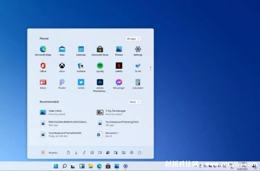Launch Microsoft Edge from the taskbar
The image size is (260, 171).
(x=99, y=166)
